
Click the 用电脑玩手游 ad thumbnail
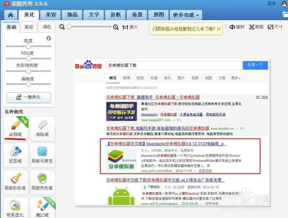[122, 112]
